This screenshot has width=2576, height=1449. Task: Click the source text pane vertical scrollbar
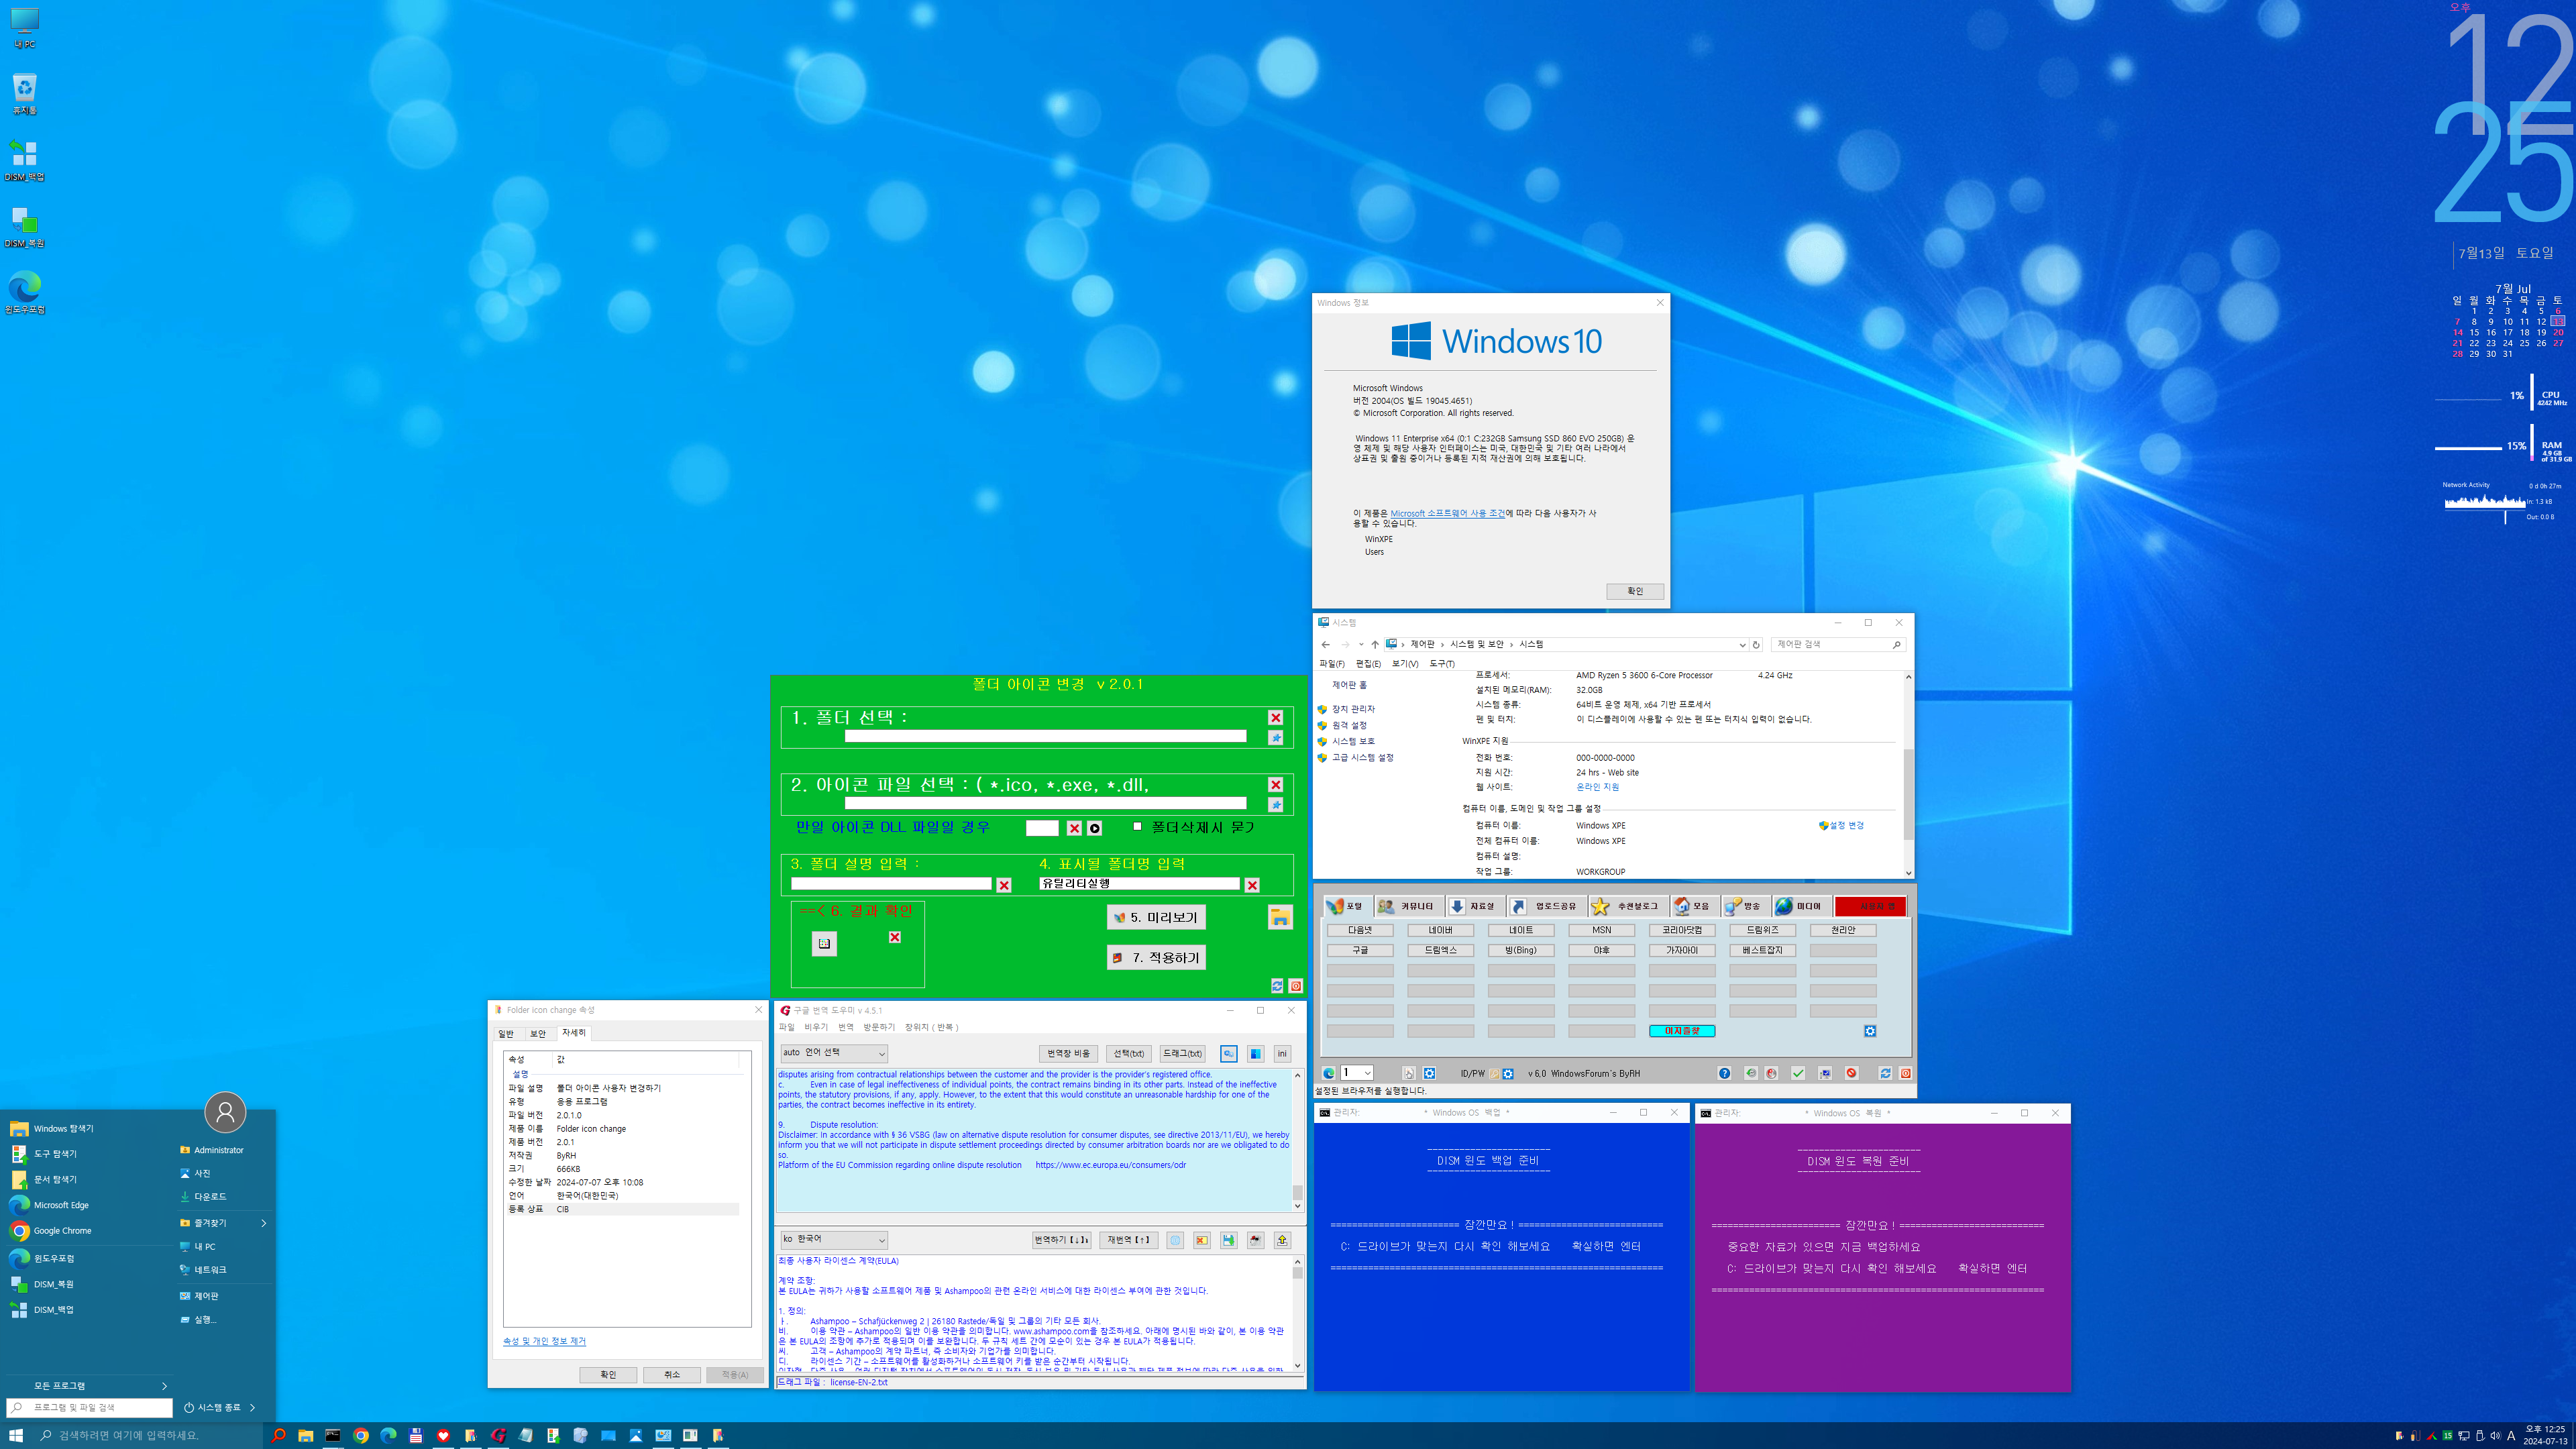coord(1297,1140)
